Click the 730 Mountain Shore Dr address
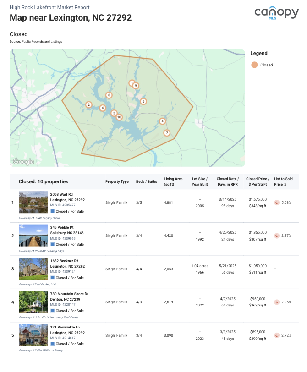 click(x=69, y=294)
